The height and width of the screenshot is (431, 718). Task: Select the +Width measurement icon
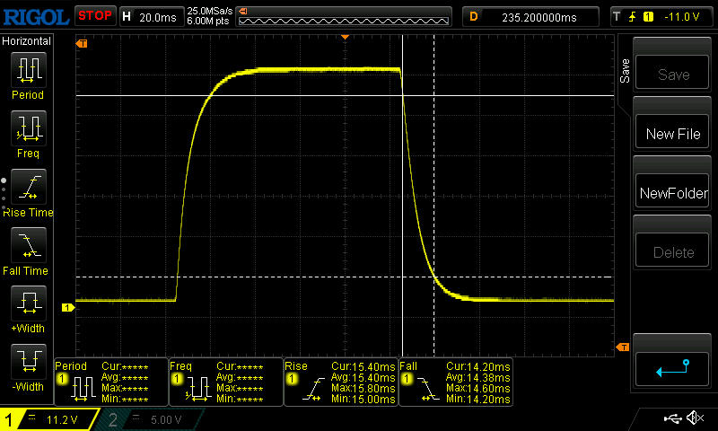pyautogui.click(x=27, y=305)
